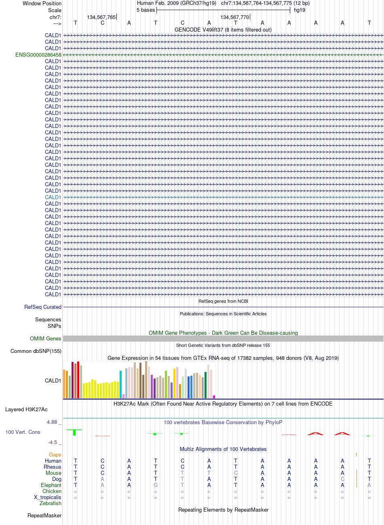The height and width of the screenshot is (525, 384).
Task: Click 'Repeating Elements by RepeatMasker' title
Action: (x=223, y=510)
